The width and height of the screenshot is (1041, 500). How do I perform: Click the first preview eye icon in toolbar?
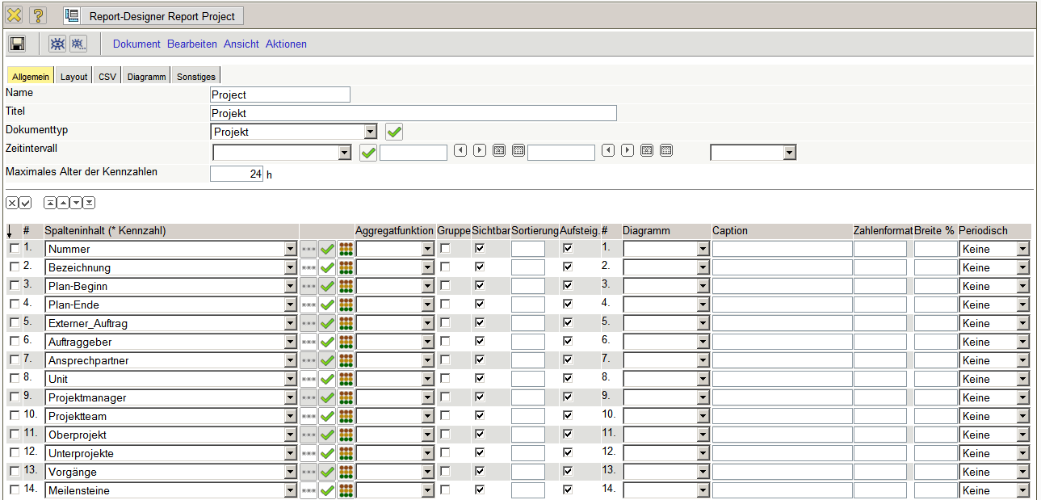(x=57, y=44)
